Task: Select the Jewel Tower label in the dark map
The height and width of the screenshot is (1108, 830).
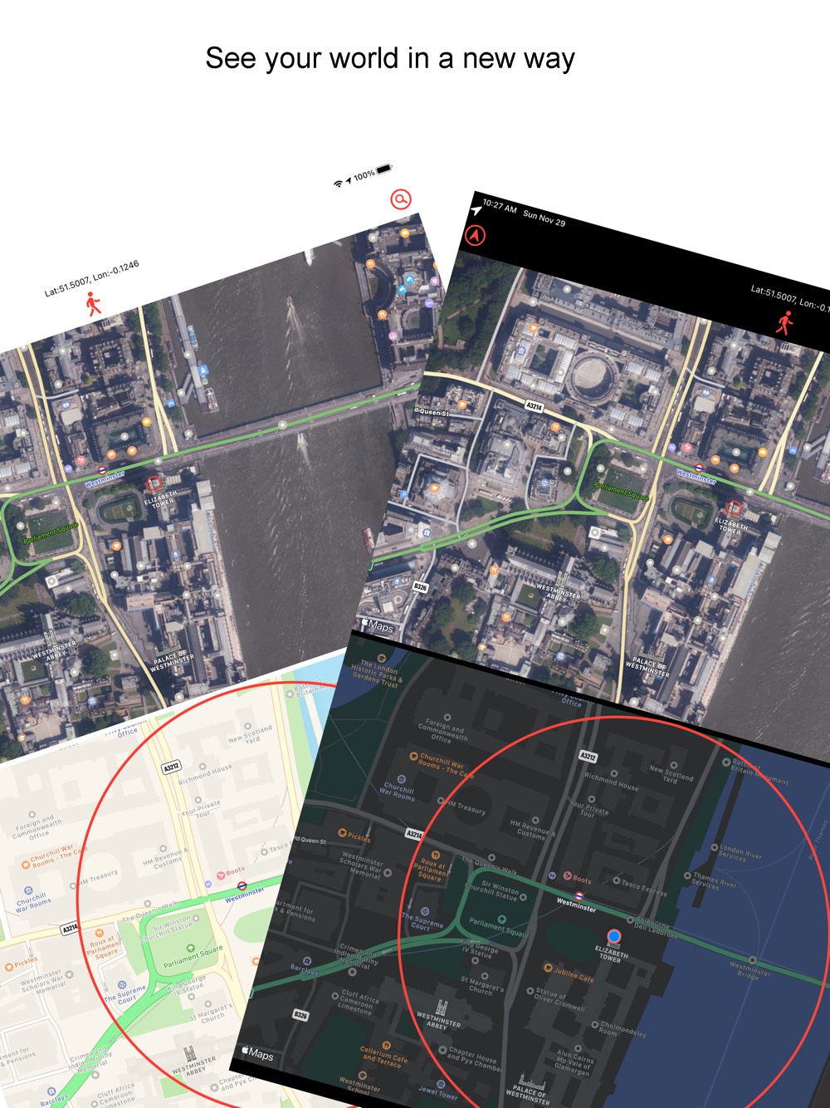Action: point(438,1094)
